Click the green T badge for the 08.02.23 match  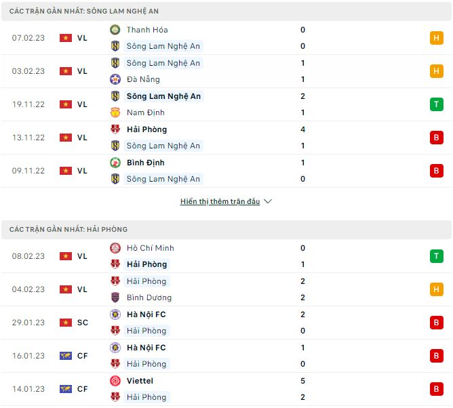(x=436, y=256)
